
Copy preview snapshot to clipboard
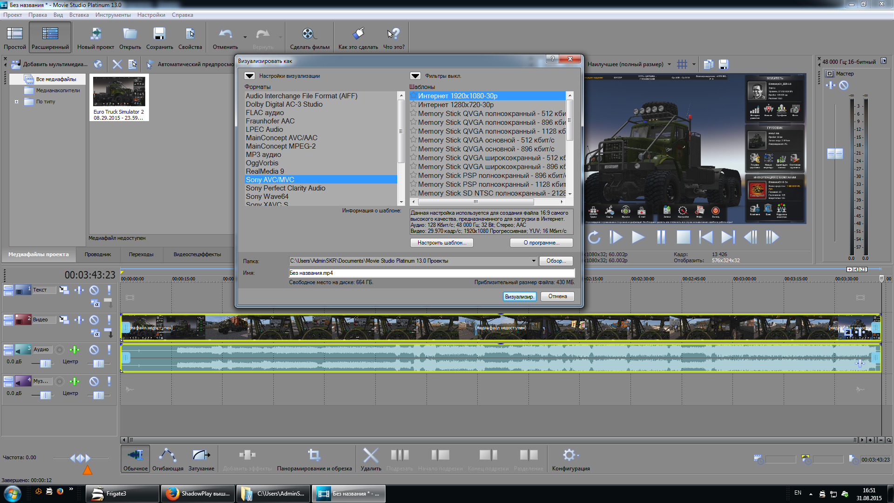tap(709, 64)
